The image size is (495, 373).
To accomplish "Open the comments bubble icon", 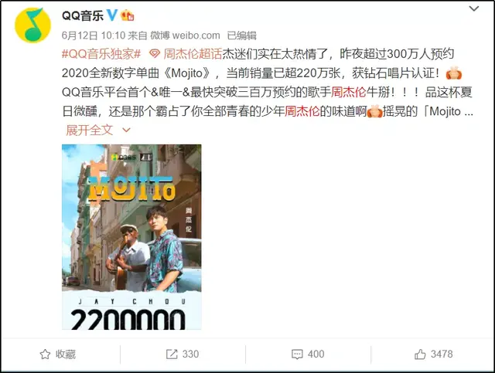I will [x=297, y=354].
